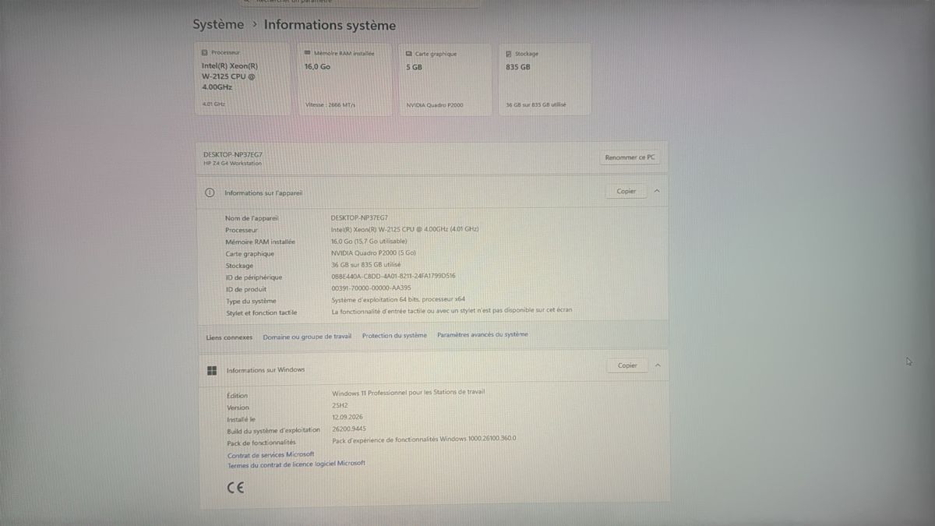Open Paramètres avancés du système link
Image resolution: width=935 pixels, height=526 pixels.
[482, 334]
